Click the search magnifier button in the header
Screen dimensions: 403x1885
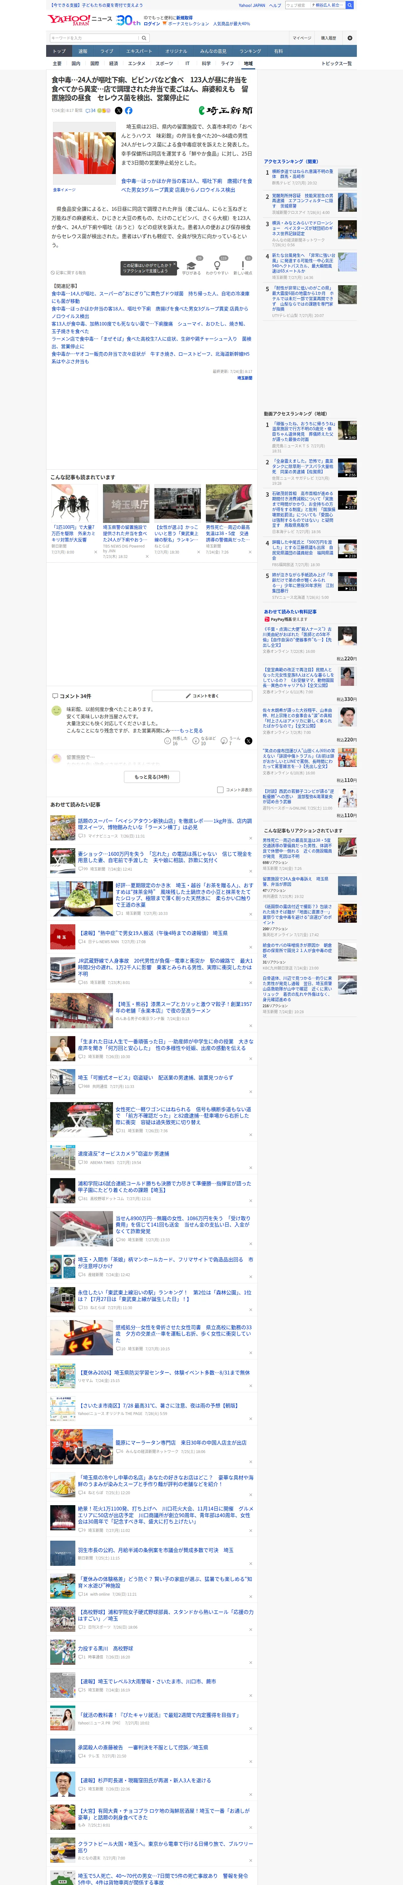[x=350, y=5]
